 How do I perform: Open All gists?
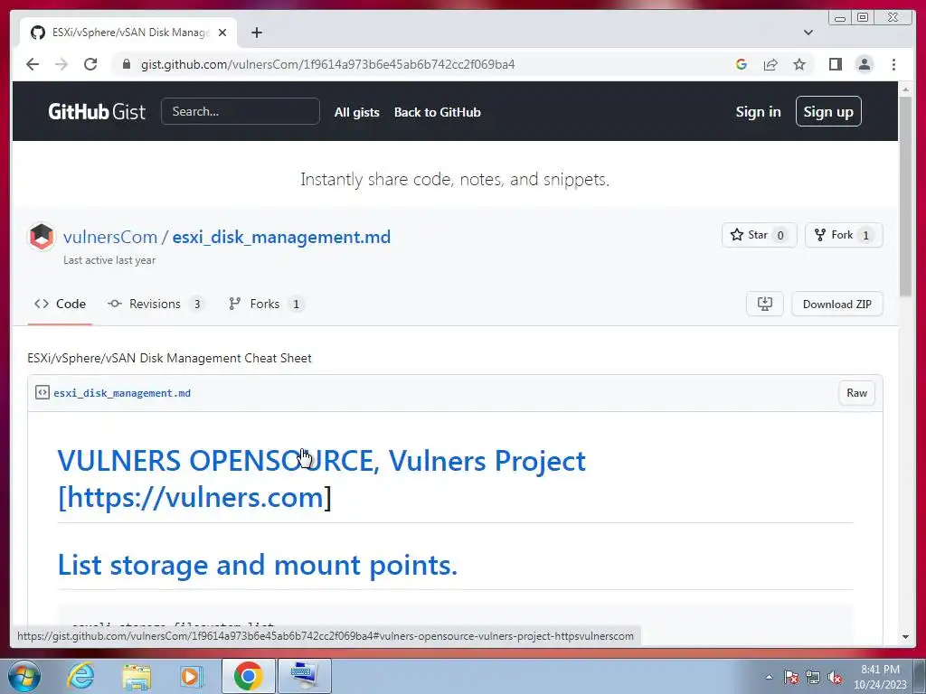click(356, 112)
